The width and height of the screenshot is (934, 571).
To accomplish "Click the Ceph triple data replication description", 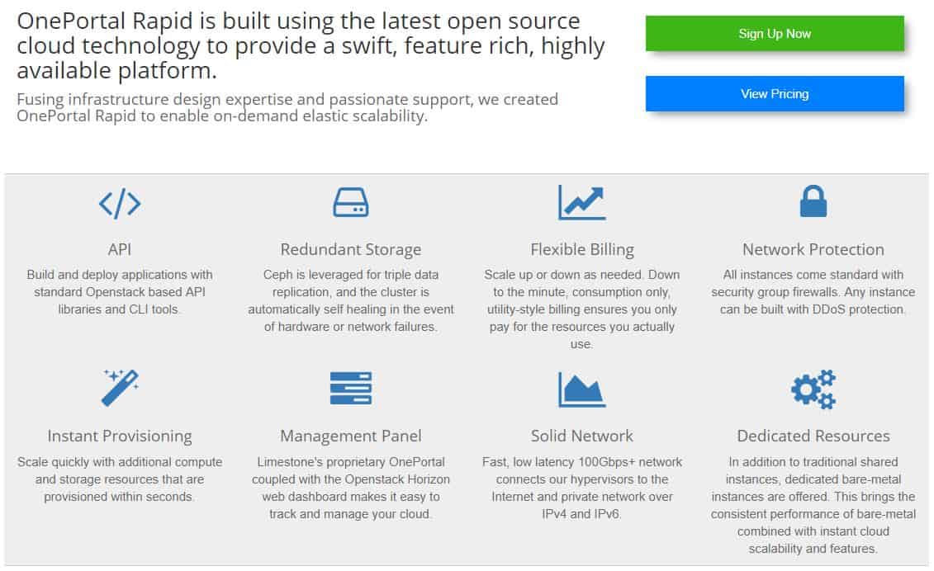I will (x=351, y=300).
